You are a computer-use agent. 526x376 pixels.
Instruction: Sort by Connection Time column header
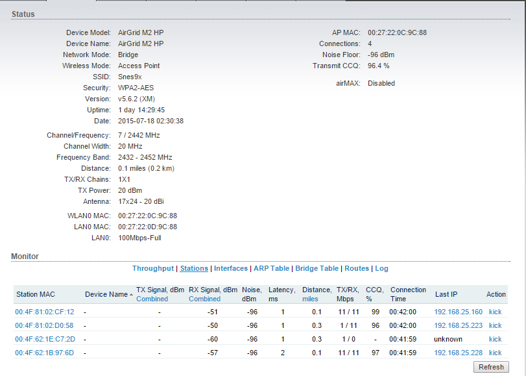pos(408,294)
